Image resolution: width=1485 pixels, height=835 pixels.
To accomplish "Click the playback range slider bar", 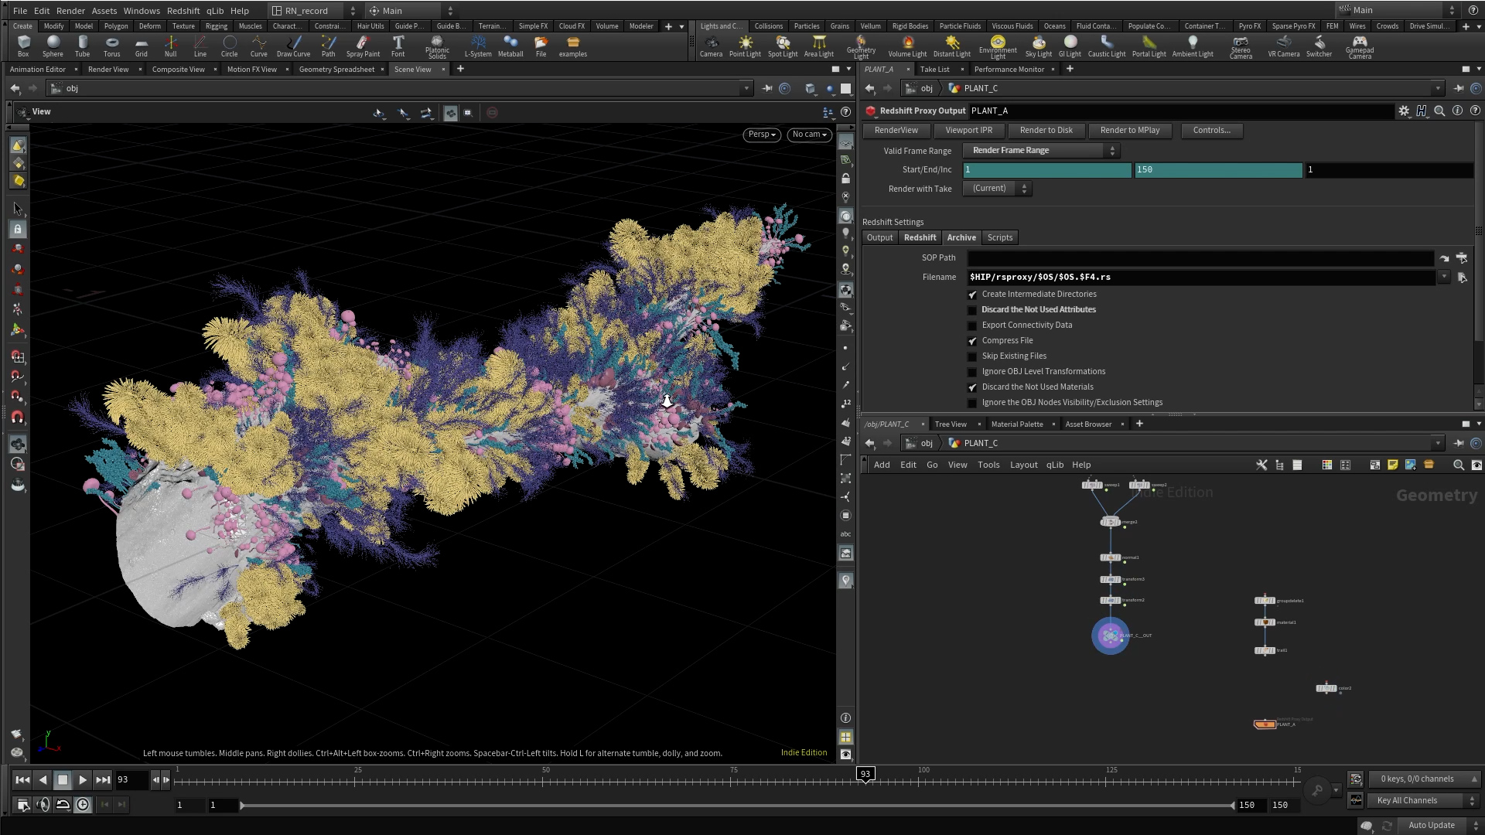I will (x=737, y=806).
